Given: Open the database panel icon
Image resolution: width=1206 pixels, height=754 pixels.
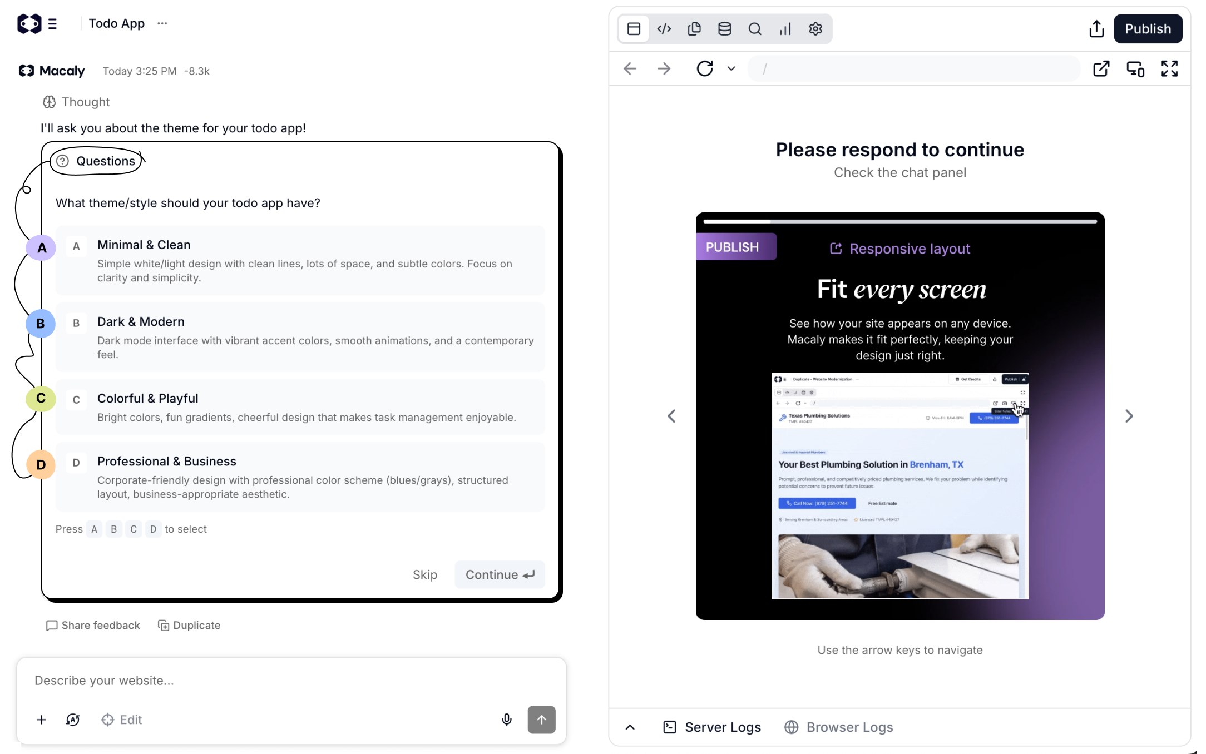Looking at the screenshot, I should pos(724,29).
